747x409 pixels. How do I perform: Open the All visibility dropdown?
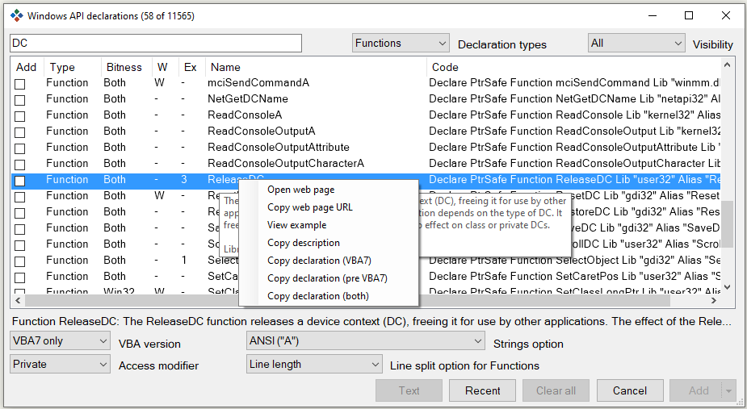[x=636, y=43]
